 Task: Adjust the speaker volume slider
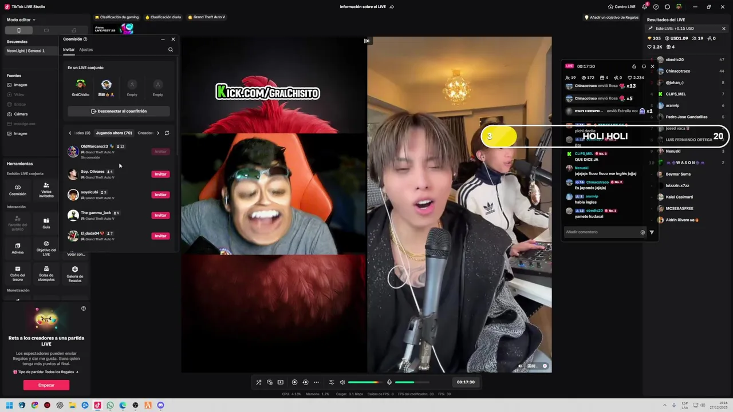pos(364,382)
